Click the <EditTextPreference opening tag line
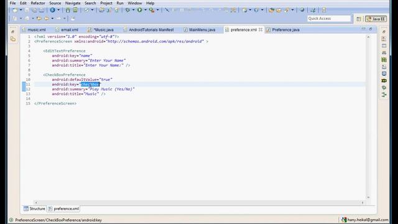Viewport: 398px width, 224px height. pos(64,51)
